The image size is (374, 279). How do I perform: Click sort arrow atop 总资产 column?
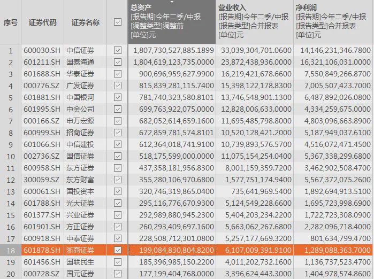tap(172, 2)
